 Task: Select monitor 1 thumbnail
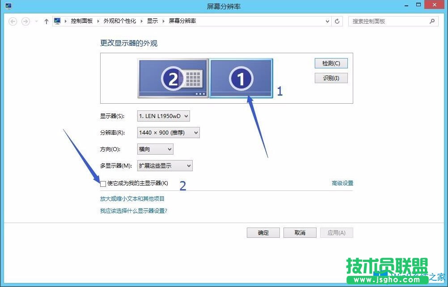[241, 77]
